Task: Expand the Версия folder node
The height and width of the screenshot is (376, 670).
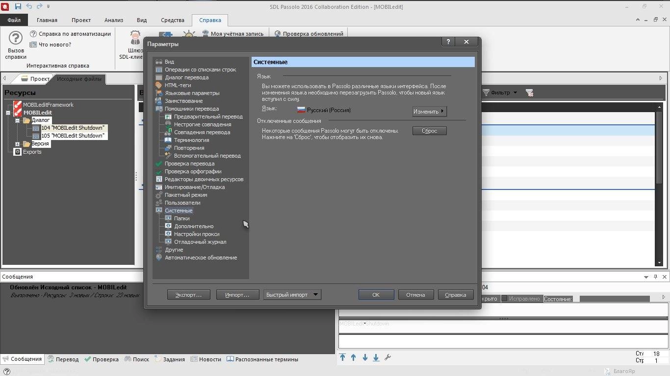Action: (17, 144)
